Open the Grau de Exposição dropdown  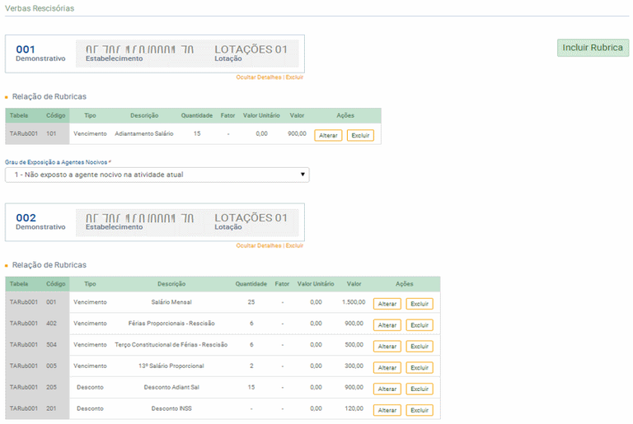pos(157,175)
